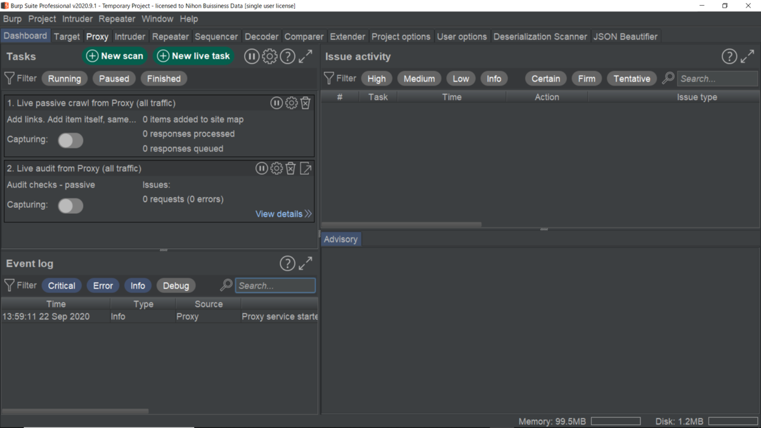Switch to the Proxy tab
This screenshot has width=761, height=428.
[x=97, y=36]
